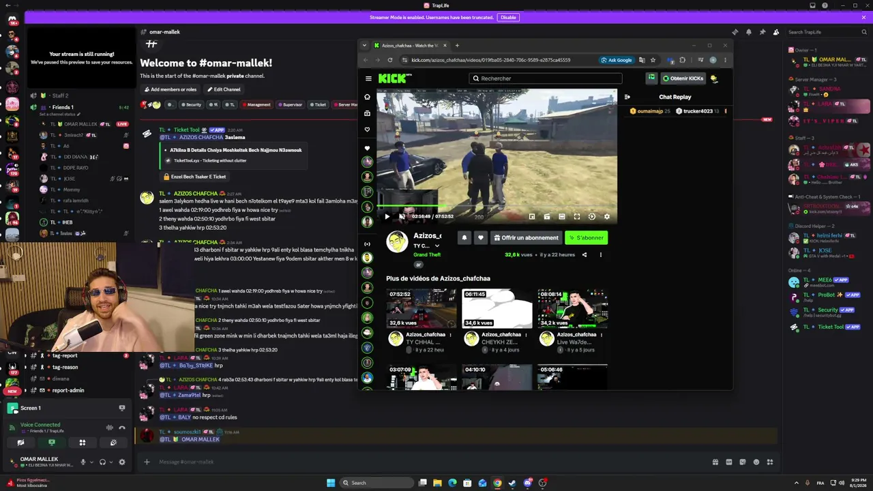Toggle Discord headphone deafen

(x=103, y=462)
